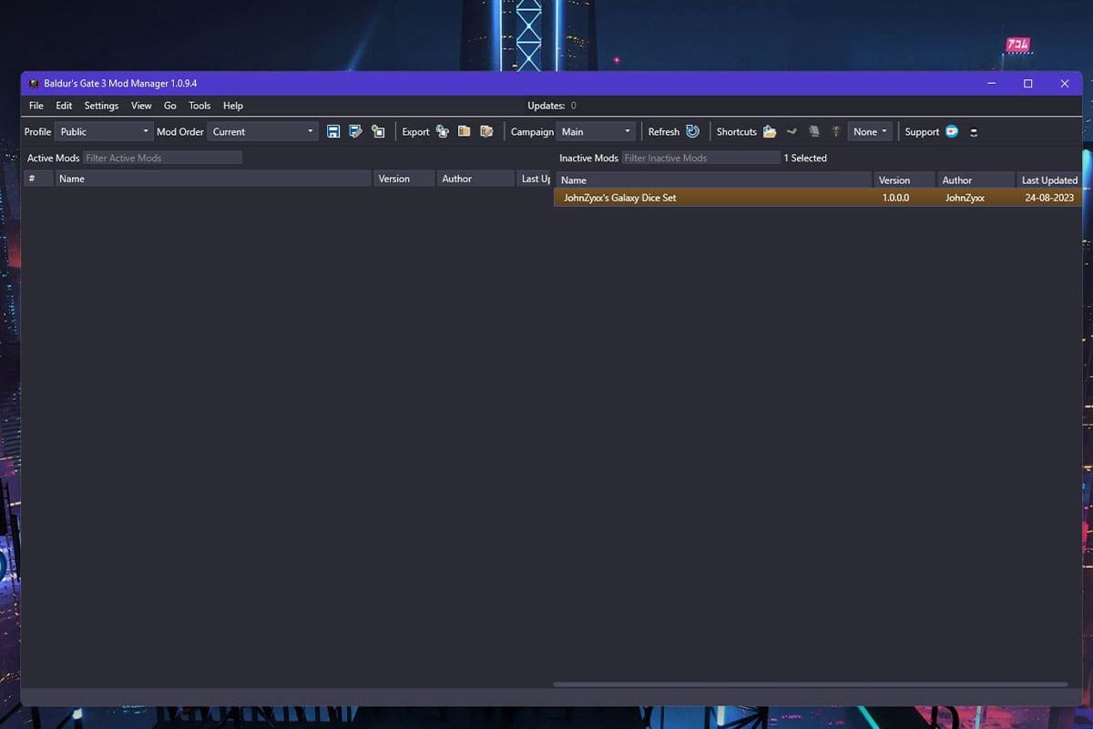Sort inactive mods by Name column

coord(714,180)
